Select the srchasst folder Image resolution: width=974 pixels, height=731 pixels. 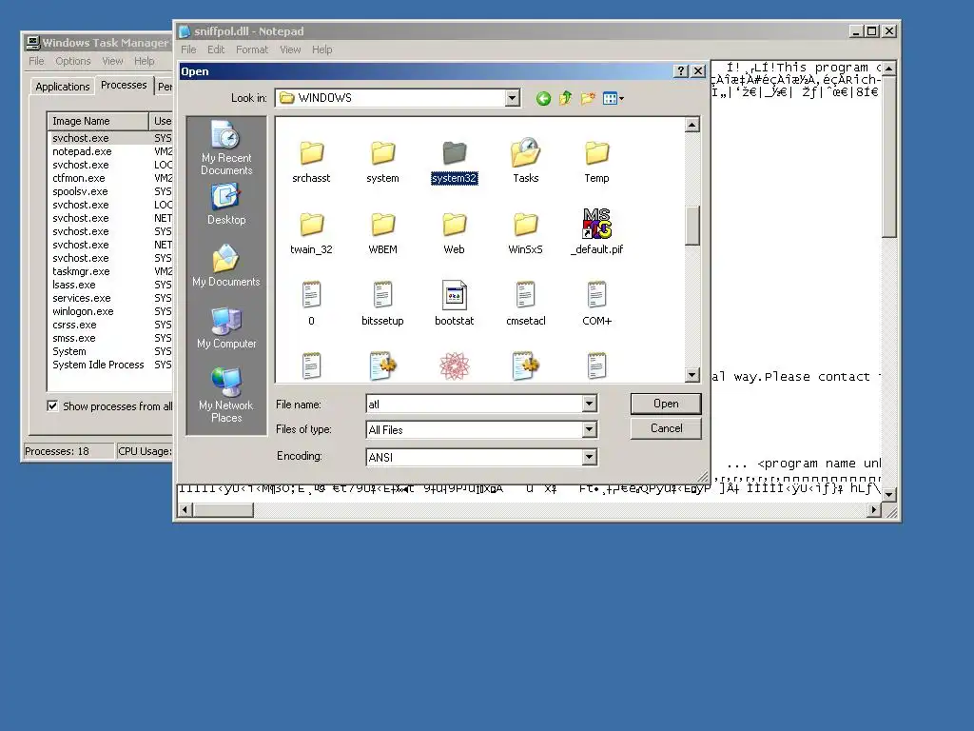pos(311,162)
